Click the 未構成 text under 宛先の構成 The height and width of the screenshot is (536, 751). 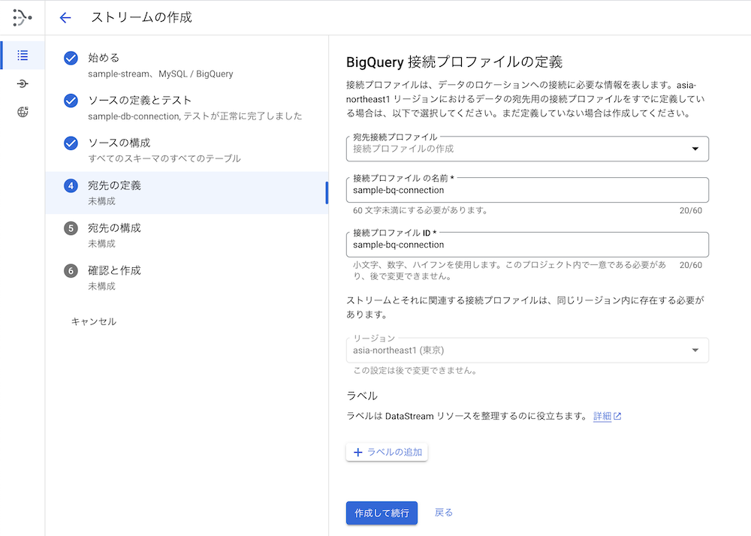pyautogui.click(x=101, y=243)
